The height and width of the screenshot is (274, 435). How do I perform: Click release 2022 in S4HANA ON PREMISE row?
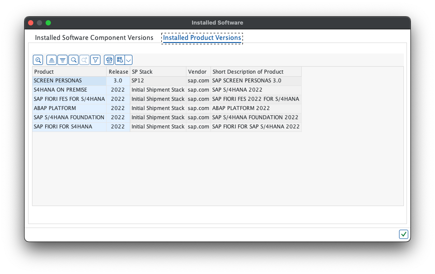point(118,90)
